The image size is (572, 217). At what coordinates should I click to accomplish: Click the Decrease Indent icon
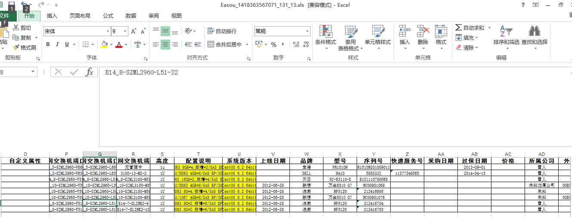[188, 44]
